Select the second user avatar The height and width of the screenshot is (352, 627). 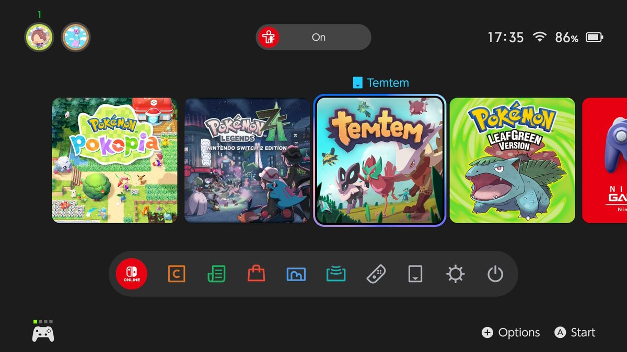[76, 37]
